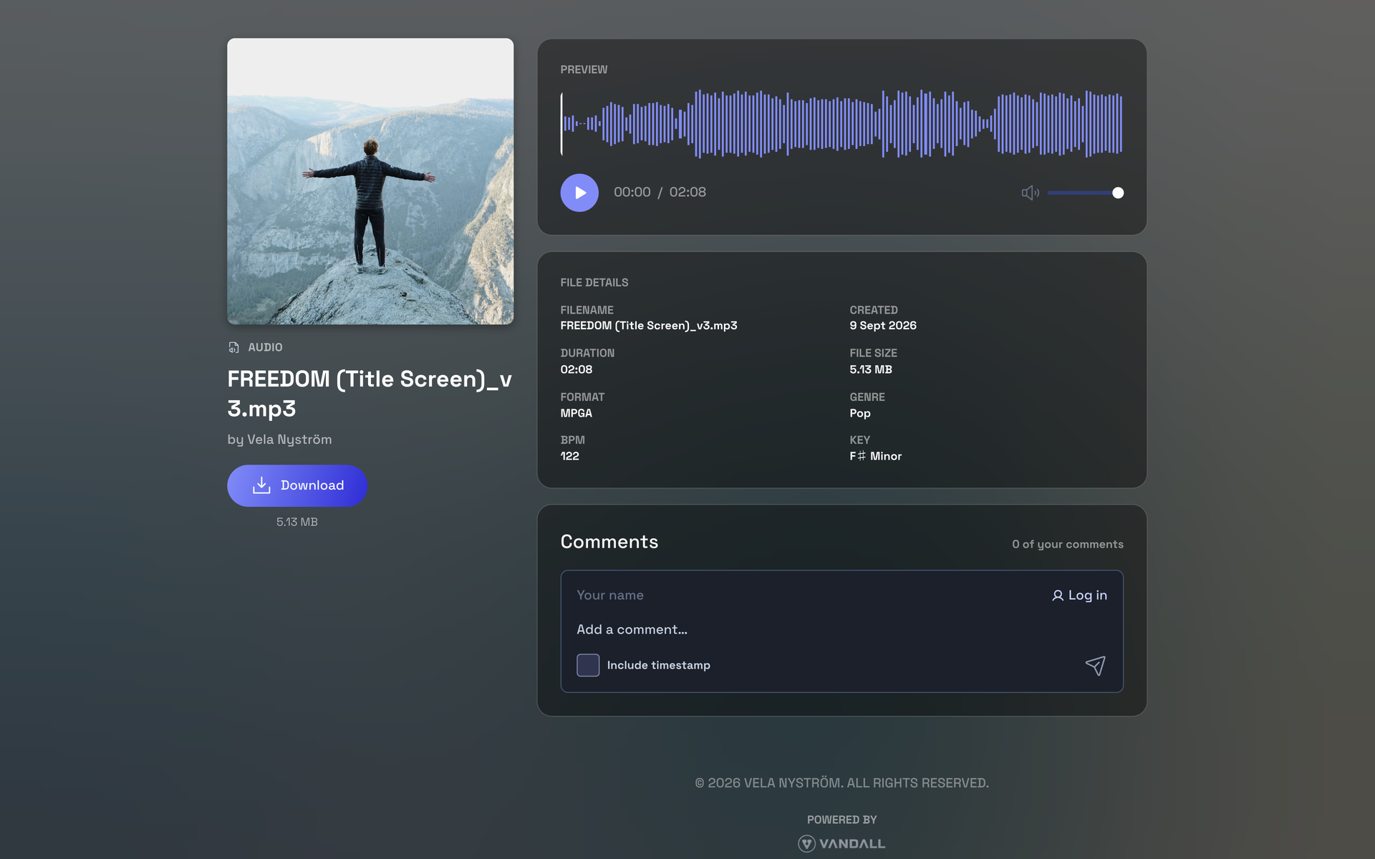Select the filename value FREEDOM (Title Screen)_v3.mp3
The image size is (1375, 859).
coord(649,326)
